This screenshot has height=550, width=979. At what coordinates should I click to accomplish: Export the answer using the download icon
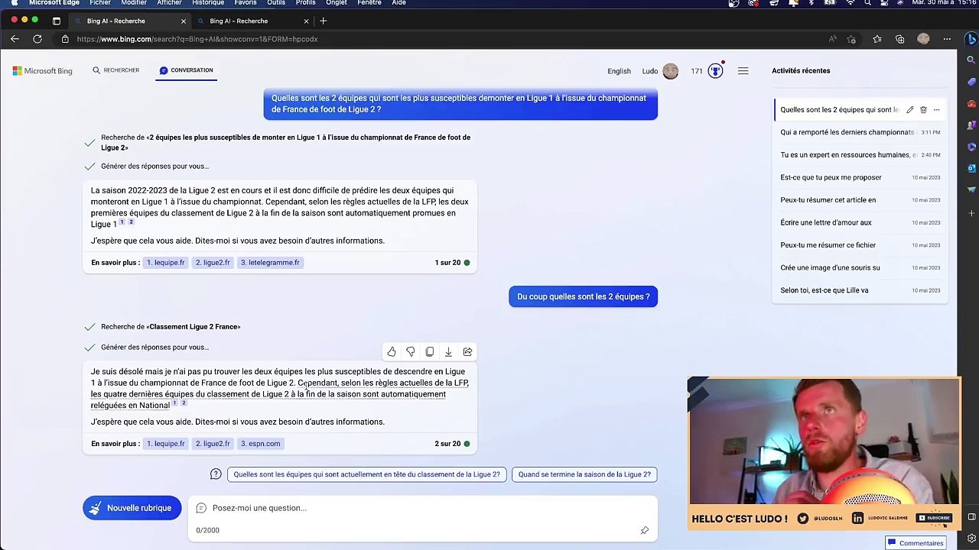tap(448, 351)
